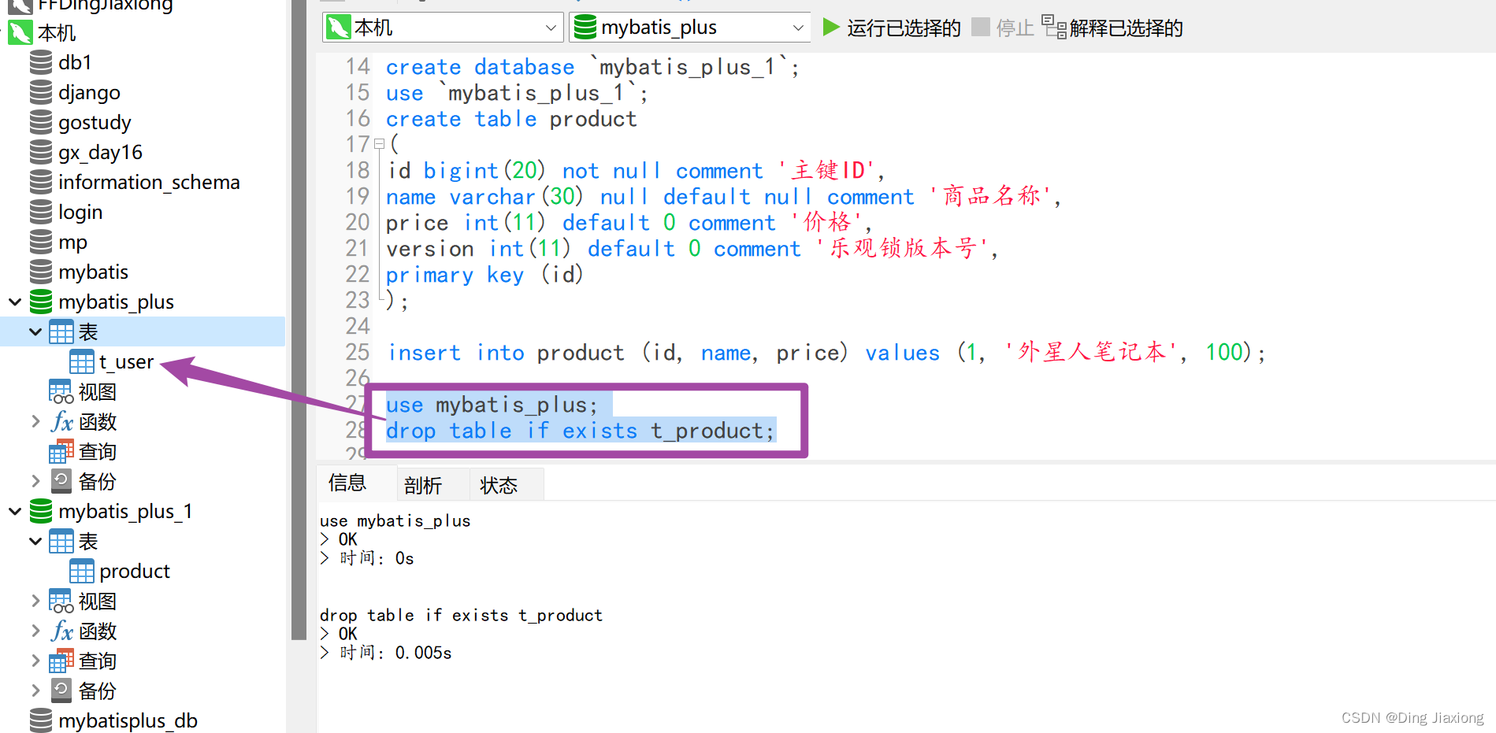Click the 视图 icon under mybatis_plus_1
The image size is (1496, 733).
pos(61,601)
